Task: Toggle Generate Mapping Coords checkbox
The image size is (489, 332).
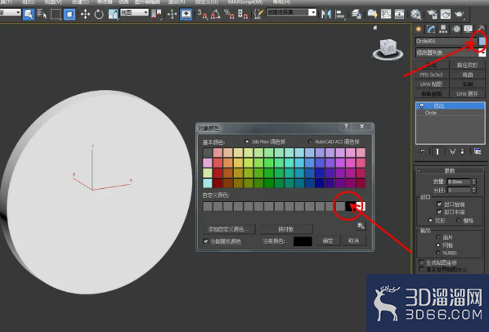Action: point(421,262)
